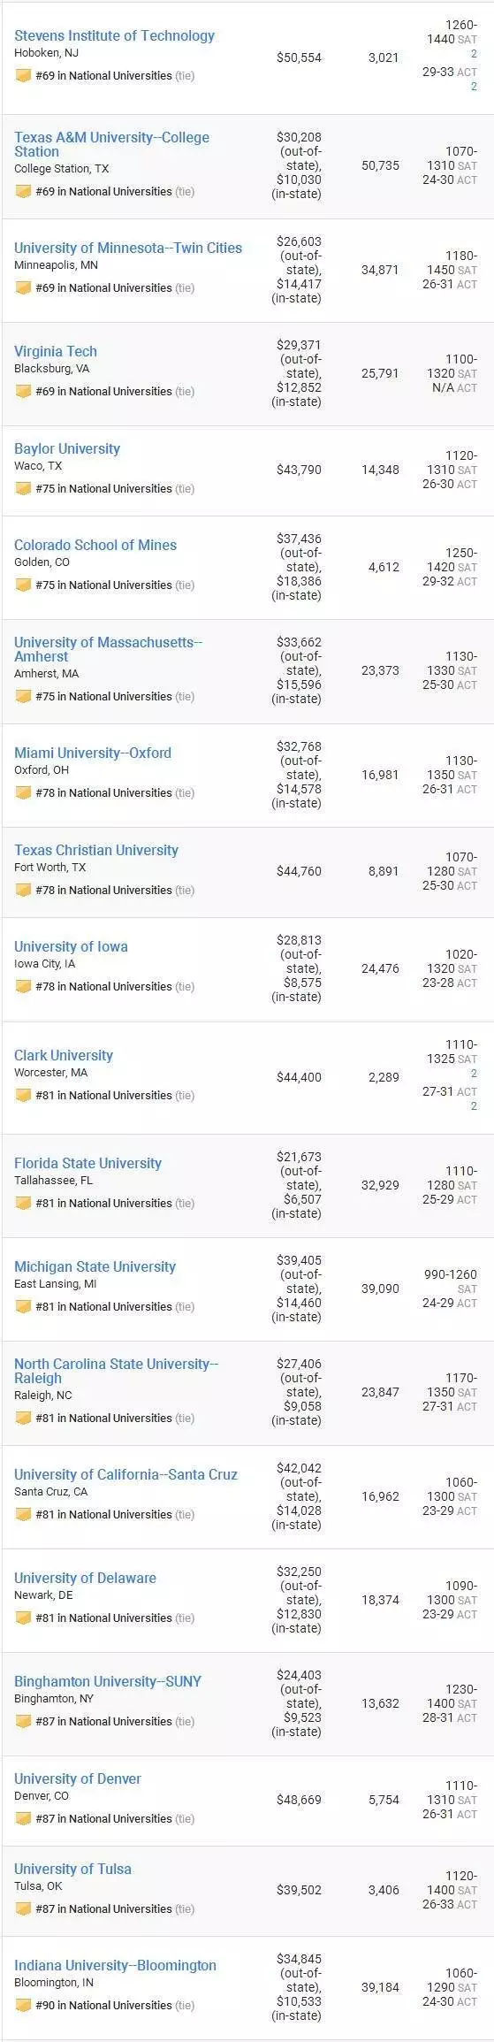Open Texas A&M University--College Station page
Viewport: 494px width, 2042px height.
pyautogui.click(x=111, y=144)
